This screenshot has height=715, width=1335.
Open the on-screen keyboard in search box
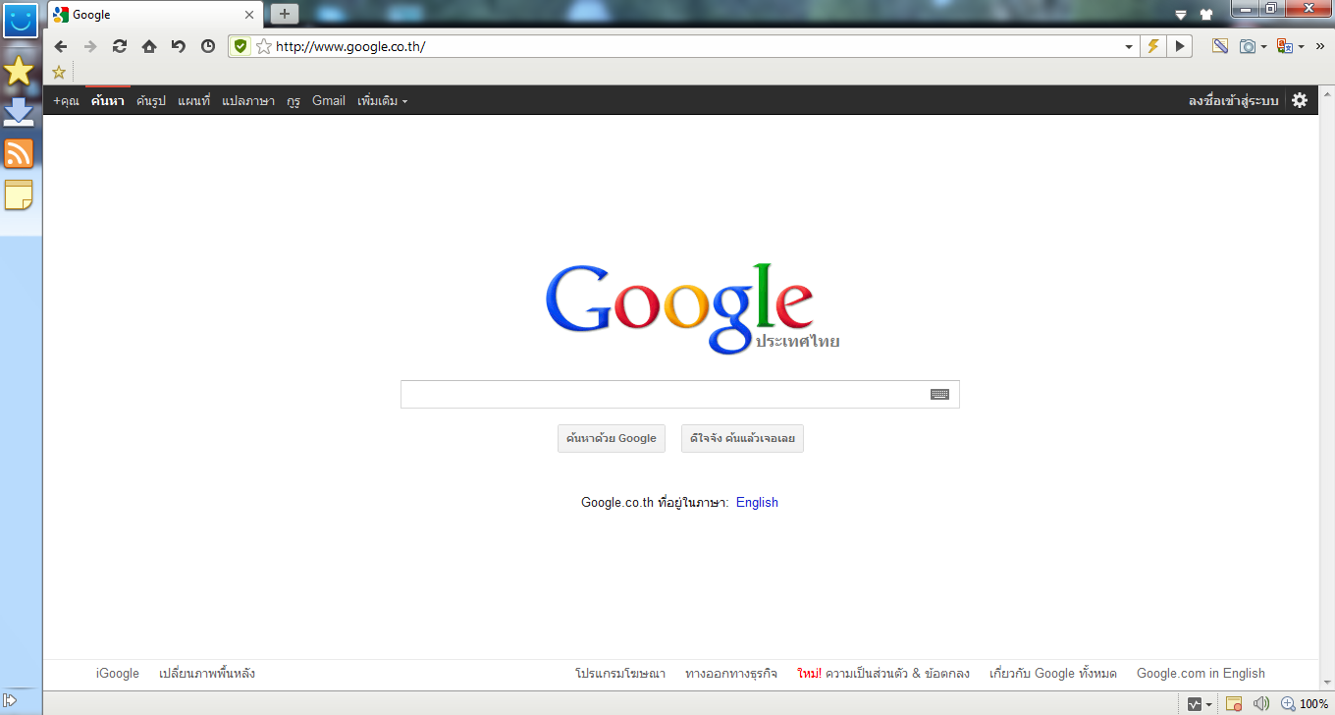pyautogui.click(x=939, y=394)
